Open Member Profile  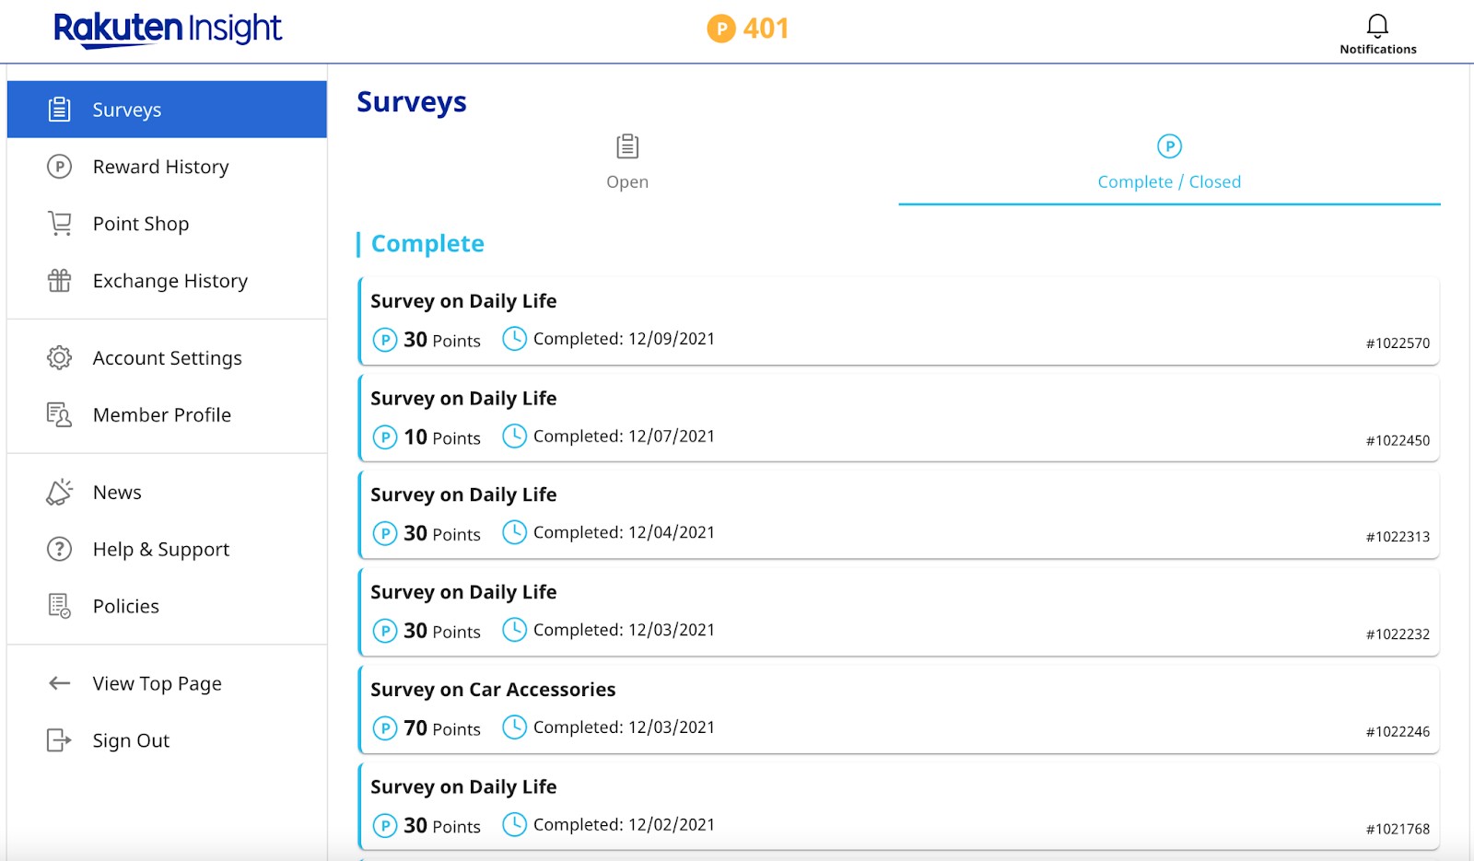point(167,415)
